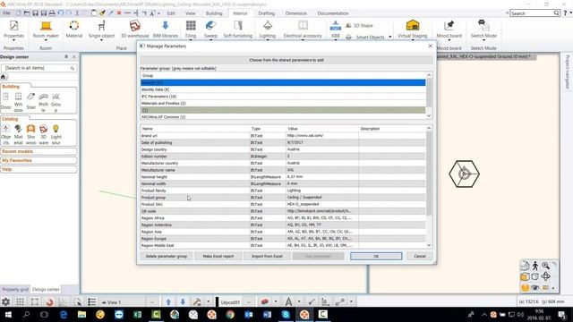The height and width of the screenshot is (322, 573).
Task: Switch to the Documentation ribbon tab
Action: (x=332, y=13)
